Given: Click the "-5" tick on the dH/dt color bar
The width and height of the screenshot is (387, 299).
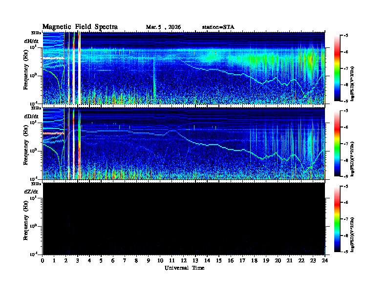Looking at the screenshot, I should [x=346, y=36].
